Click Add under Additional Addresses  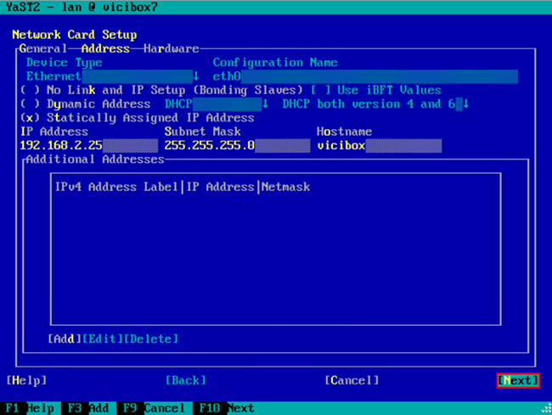pos(65,339)
